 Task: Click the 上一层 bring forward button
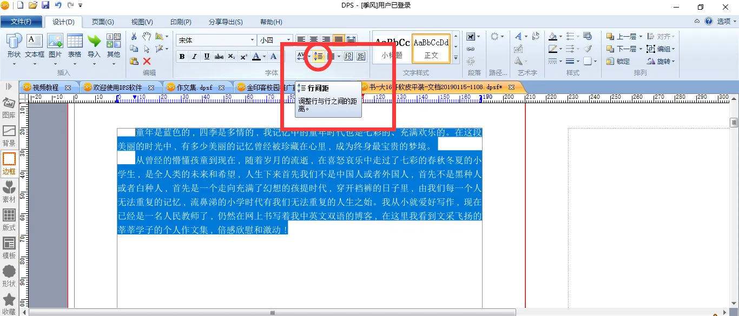pos(624,36)
